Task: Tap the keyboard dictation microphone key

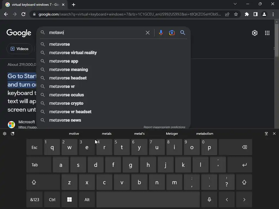Action: tap(209, 199)
